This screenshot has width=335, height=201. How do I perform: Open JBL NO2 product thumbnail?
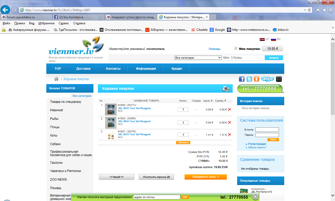coord(111,110)
